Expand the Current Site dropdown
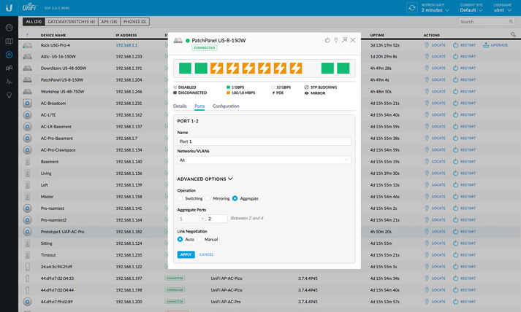 click(x=471, y=10)
